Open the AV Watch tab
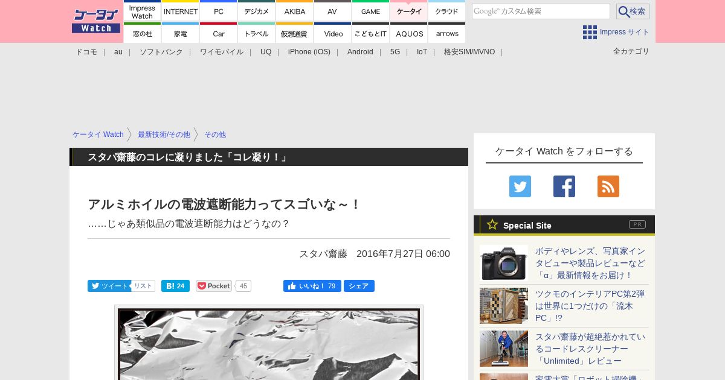Viewport: 725px width, 380px height. [x=333, y=10]
